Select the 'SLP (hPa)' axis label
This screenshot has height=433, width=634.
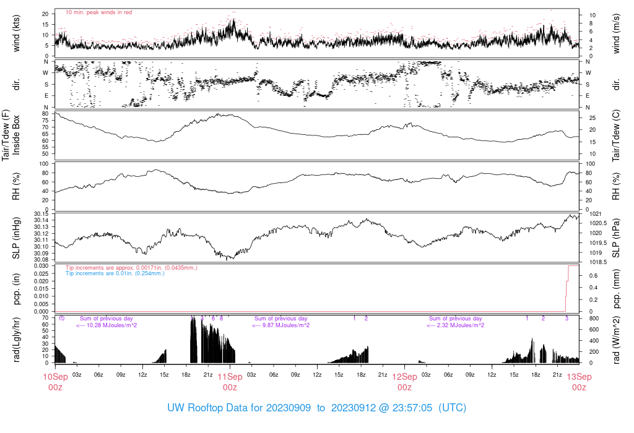click(616, 238)
